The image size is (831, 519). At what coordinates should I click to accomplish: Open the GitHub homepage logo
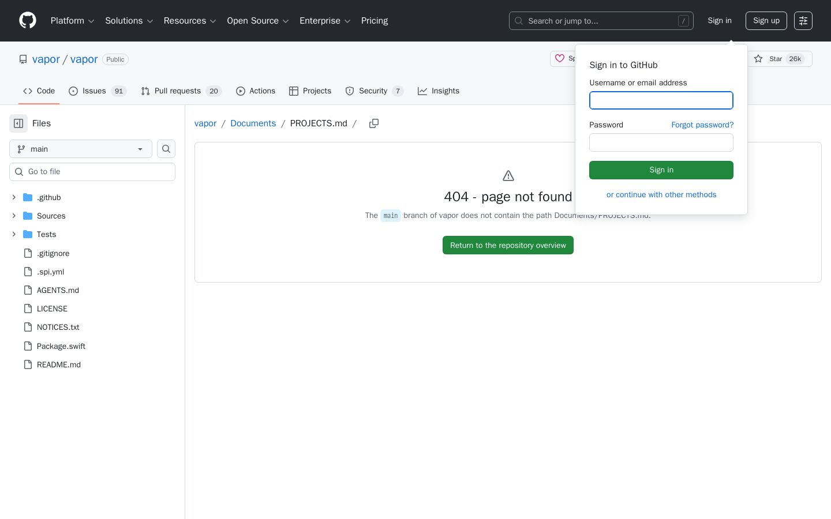pos(28,21)
